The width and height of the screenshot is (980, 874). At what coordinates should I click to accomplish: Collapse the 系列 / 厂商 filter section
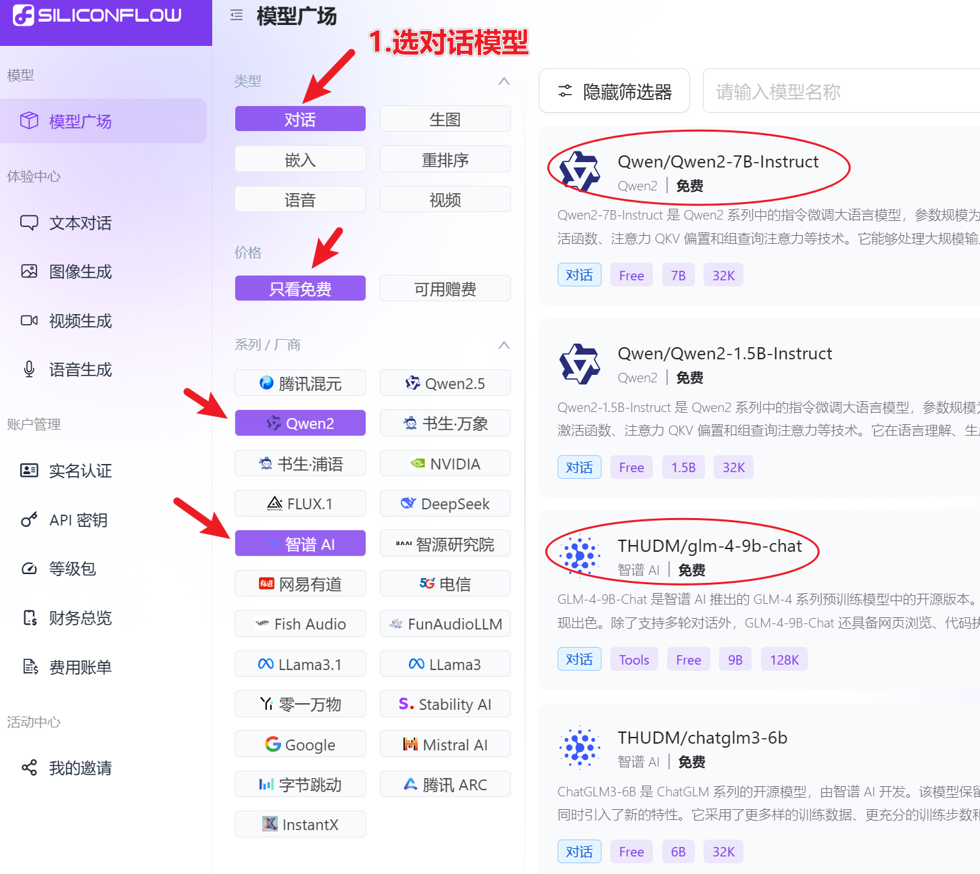[504, 345]
